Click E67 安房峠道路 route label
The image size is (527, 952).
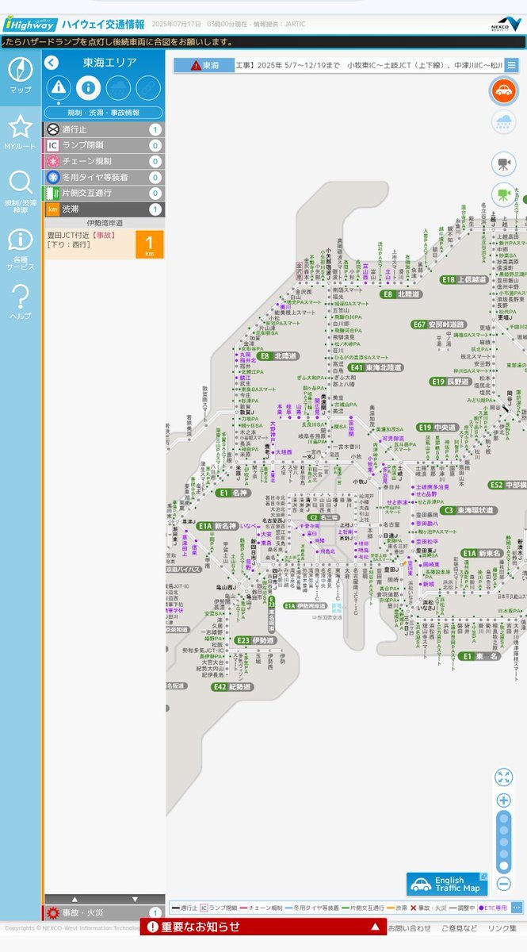pos(438,324)
